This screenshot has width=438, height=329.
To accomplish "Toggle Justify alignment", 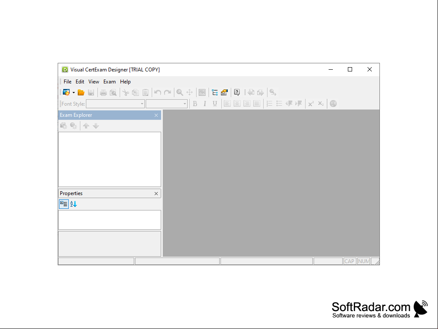I will tap(256, 104).
